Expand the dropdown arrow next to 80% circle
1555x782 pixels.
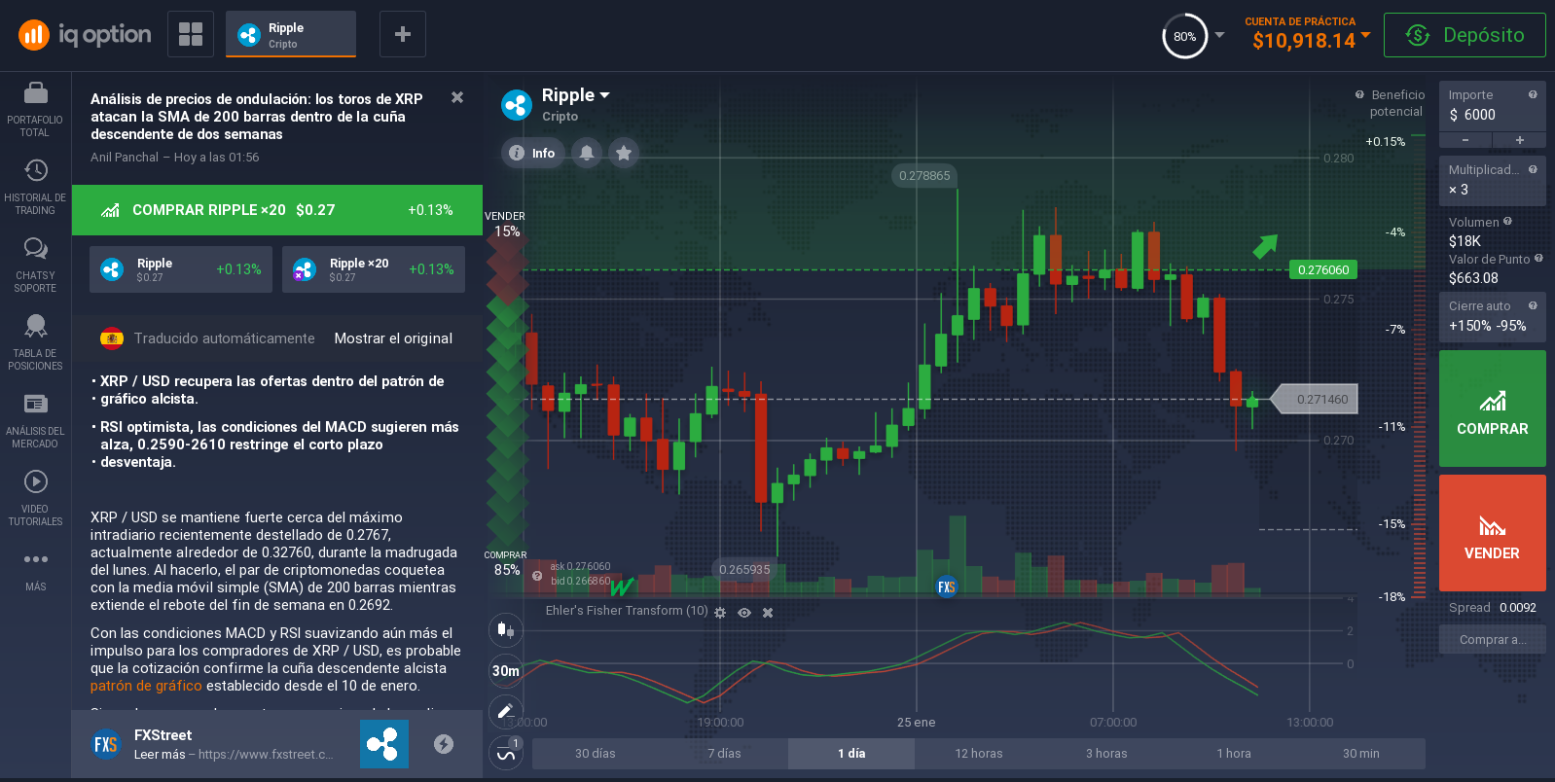pyautogui.click(x=1219, y=35)
